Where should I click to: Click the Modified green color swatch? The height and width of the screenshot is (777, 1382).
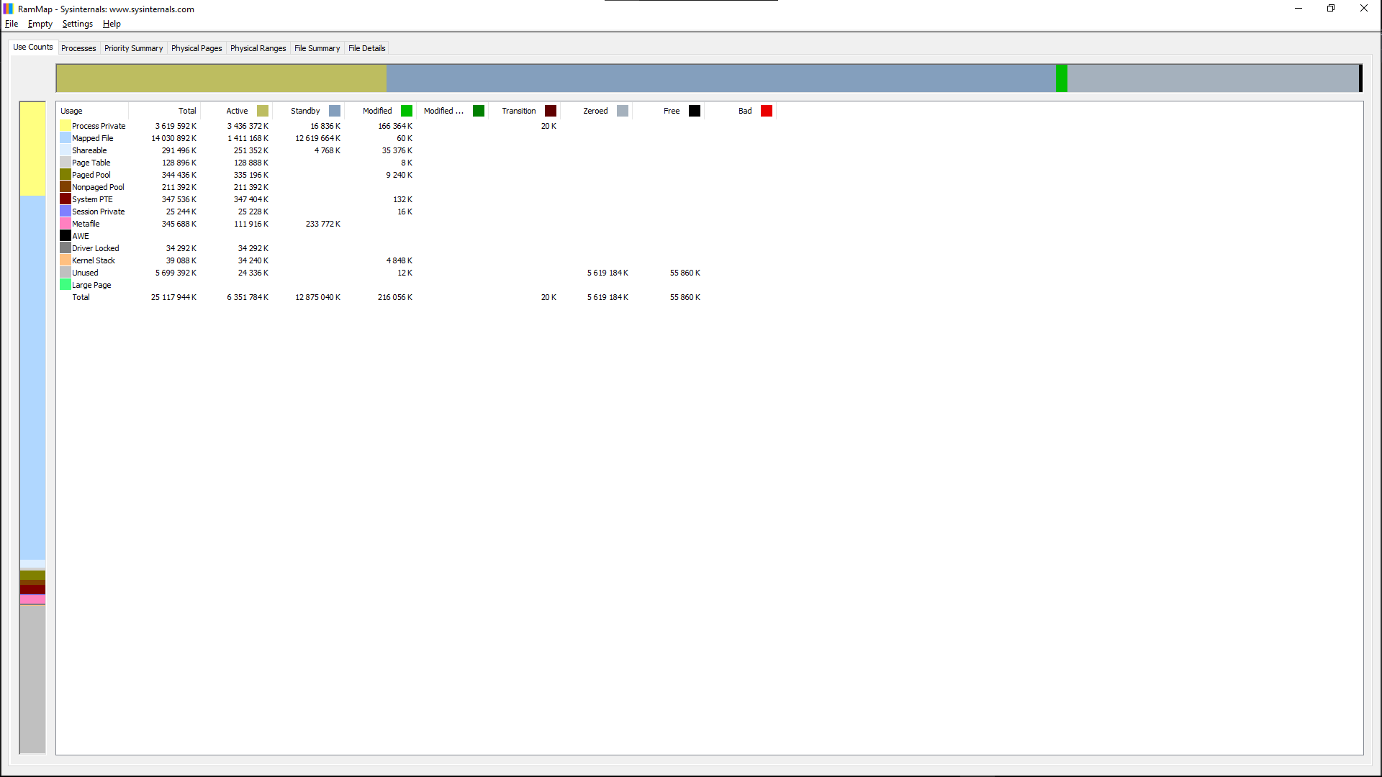coord(407,111)
